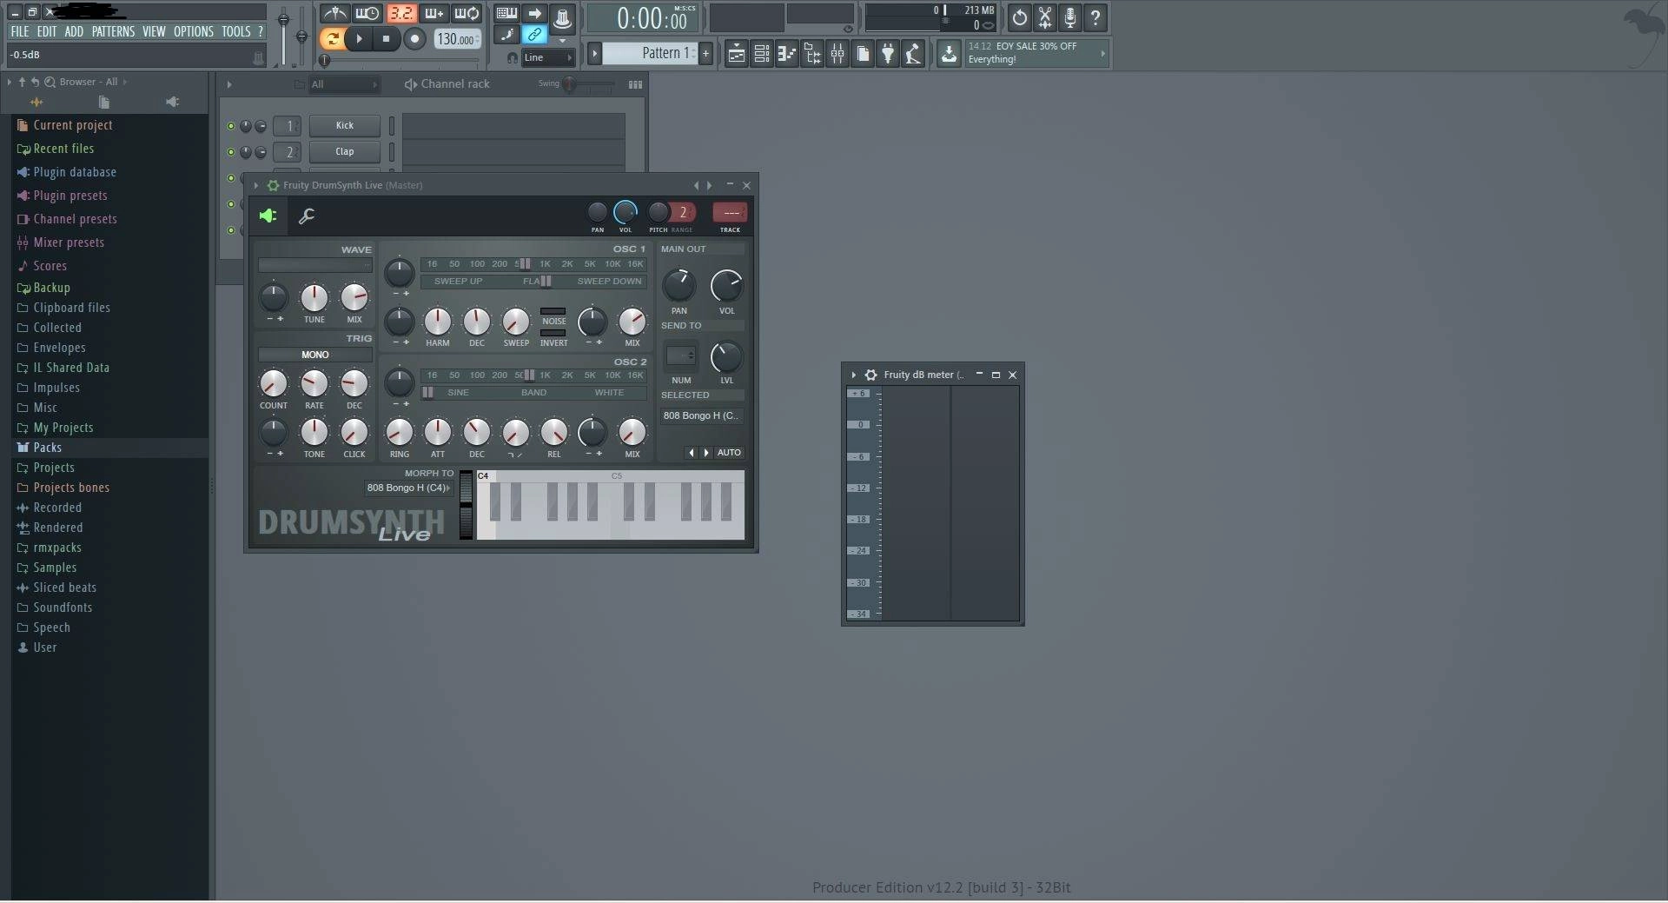Open the OPTIONS menu
Image resolution: width=1668 pixels, height=903 pixels.
pos(193,31)
